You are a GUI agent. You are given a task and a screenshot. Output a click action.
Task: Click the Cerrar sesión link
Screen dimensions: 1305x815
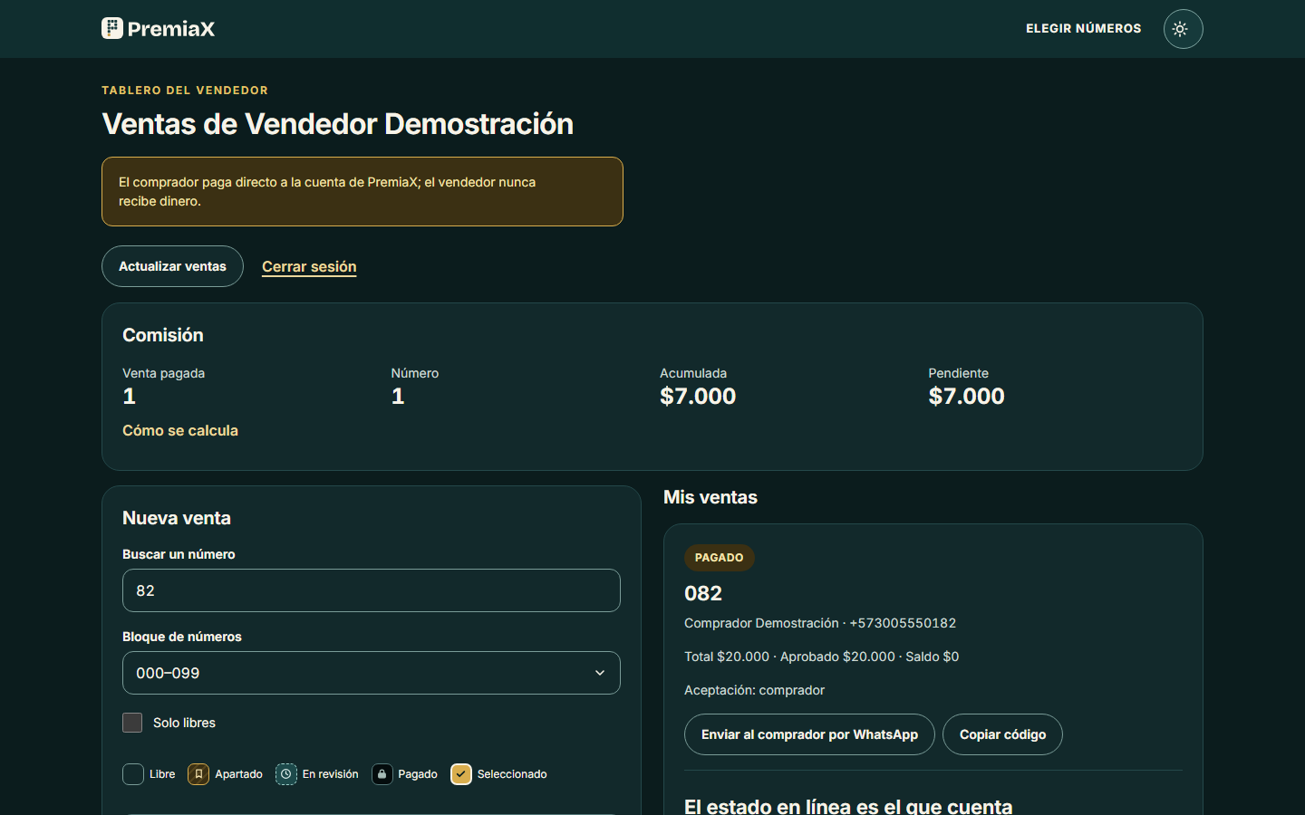pos(309,266)
